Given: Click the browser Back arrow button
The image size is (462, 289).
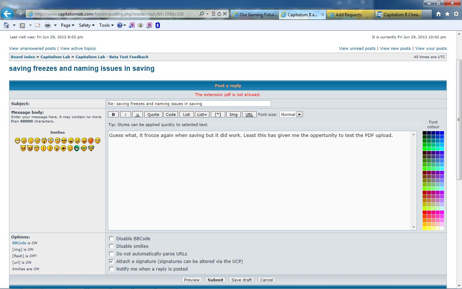Looking at the screenshot, I should (7, 14).
